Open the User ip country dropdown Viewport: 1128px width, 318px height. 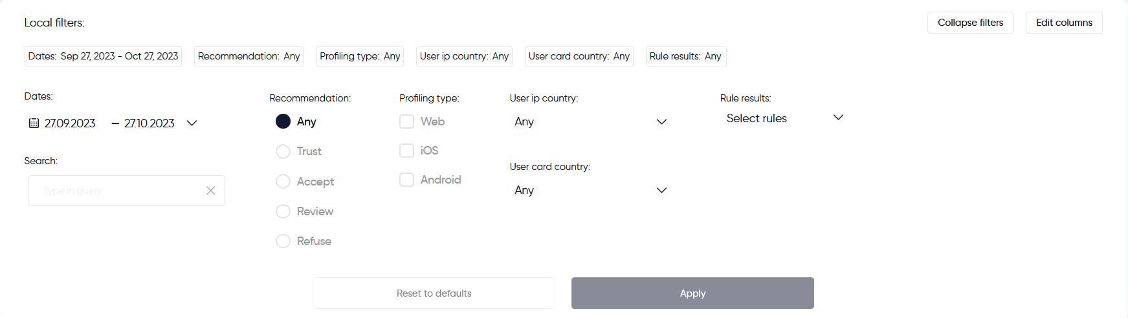[x=590, y=122]
